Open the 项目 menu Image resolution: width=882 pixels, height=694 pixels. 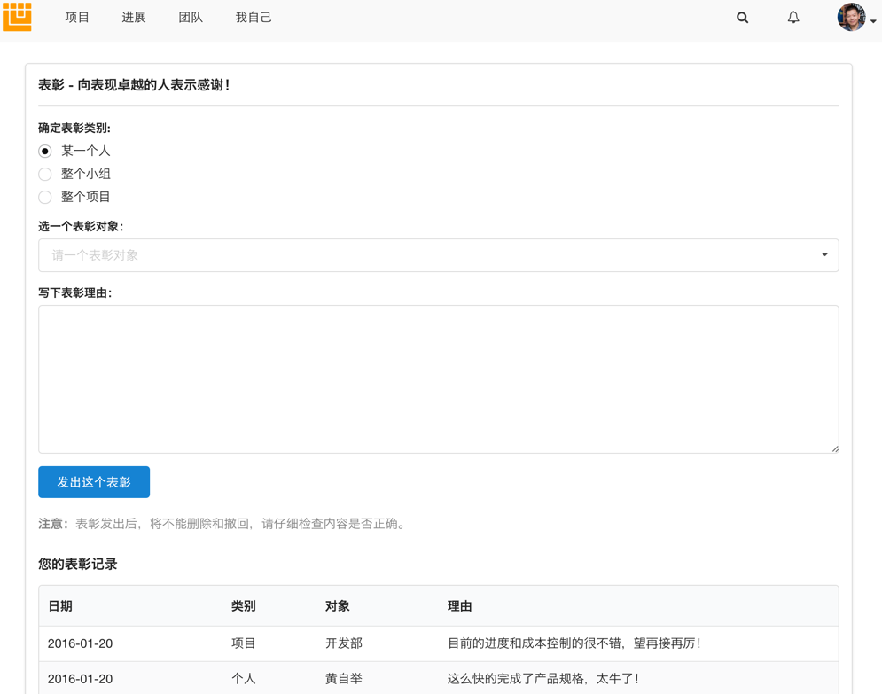click(77, 17)
